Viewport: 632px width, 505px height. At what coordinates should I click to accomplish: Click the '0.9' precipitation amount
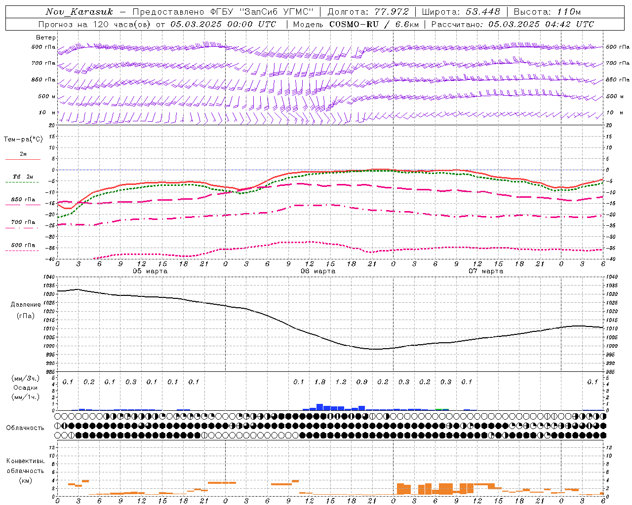point(362,382)
